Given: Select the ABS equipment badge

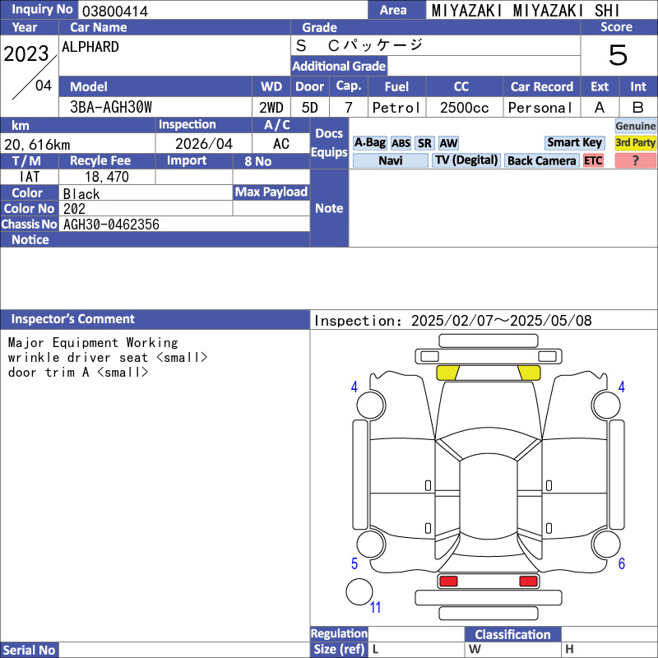Looking at the screenshot, I should pyautogui.click(x=401, y=143).
